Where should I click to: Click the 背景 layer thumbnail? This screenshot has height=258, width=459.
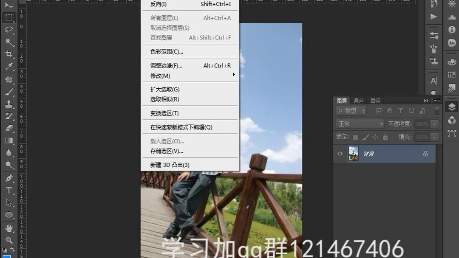tap(354, 153)
